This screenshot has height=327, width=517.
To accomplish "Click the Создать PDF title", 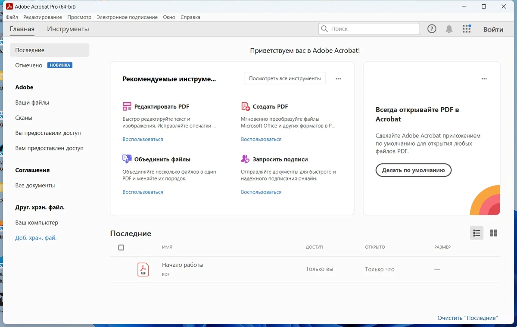I will coord(270,106).
